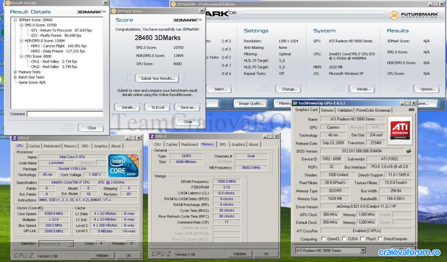Click the GPU-Z BIOS Version field
Image resolution: width=447 pixels, height=262 pixels.
coord(362,151)
